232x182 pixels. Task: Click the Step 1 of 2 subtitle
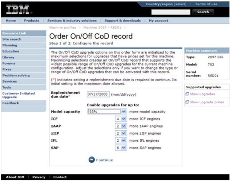point(81,43)
